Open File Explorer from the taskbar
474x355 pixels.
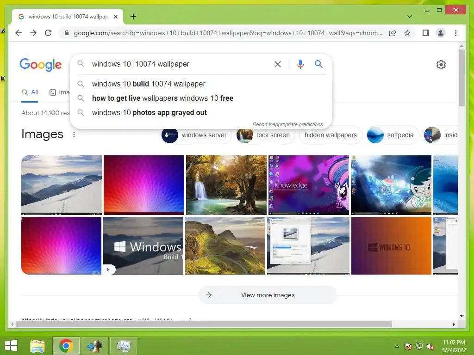pyautogui.click(x=37, y=346)
